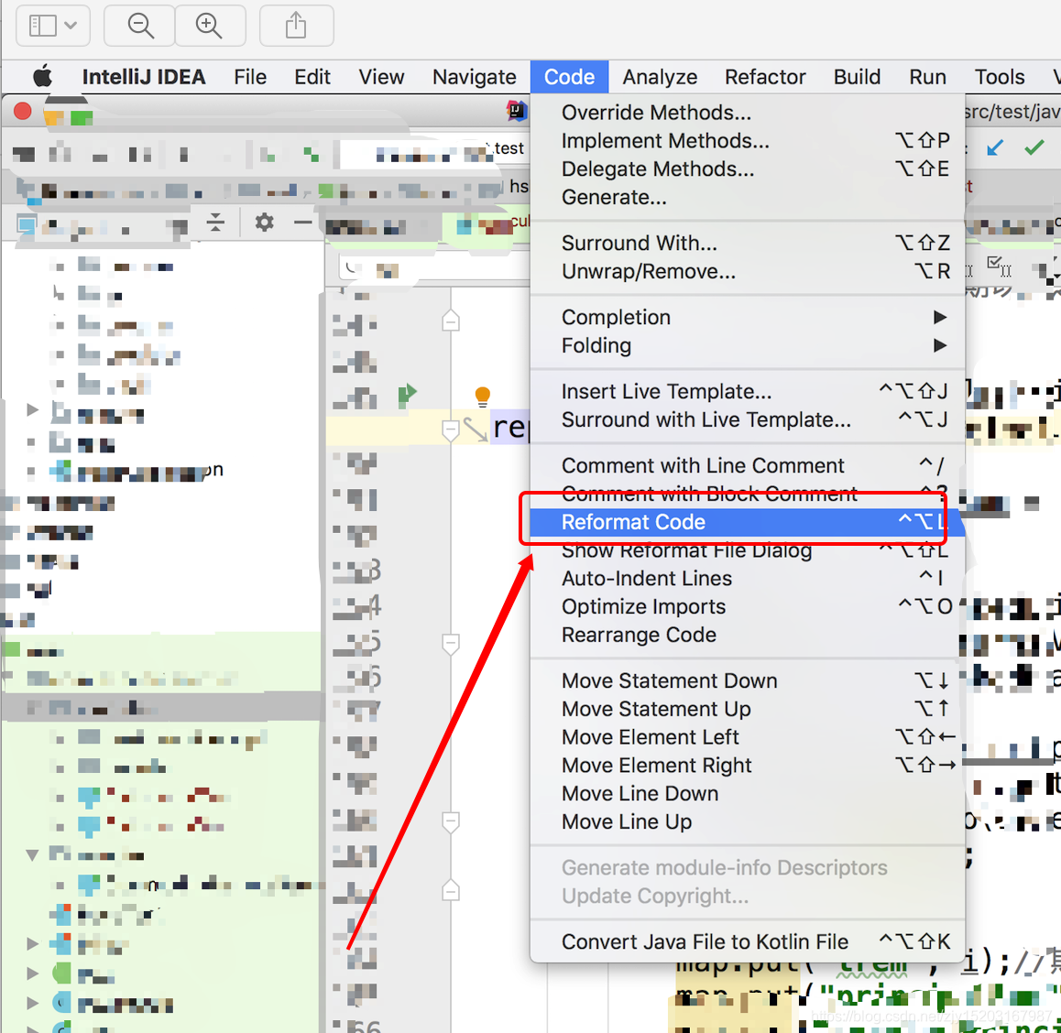This screenshot has width=1061, height=1033.
Task: Open the Navigate menu
Action: coord(475,76)
